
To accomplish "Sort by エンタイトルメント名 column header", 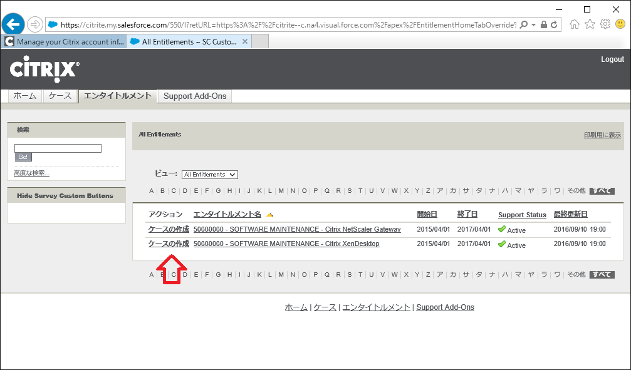I will click(x=227, y=215).
